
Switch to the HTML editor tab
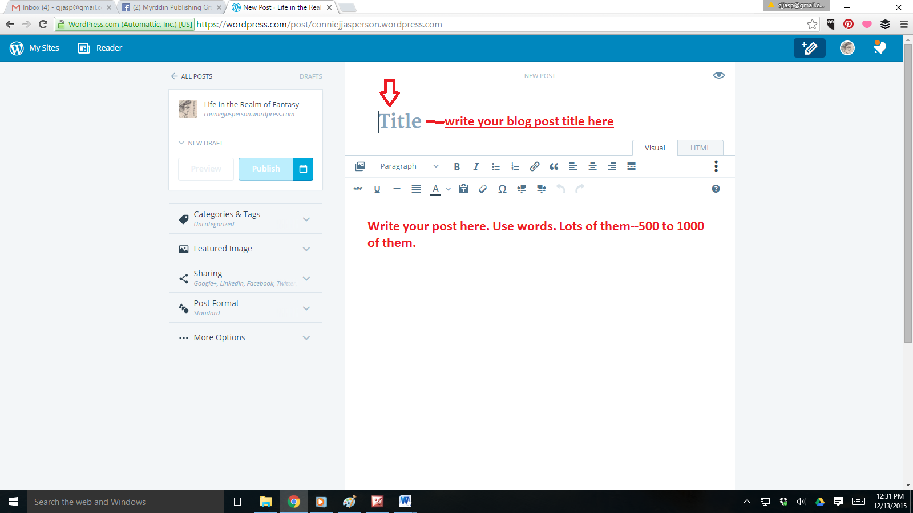pos(700,148)
